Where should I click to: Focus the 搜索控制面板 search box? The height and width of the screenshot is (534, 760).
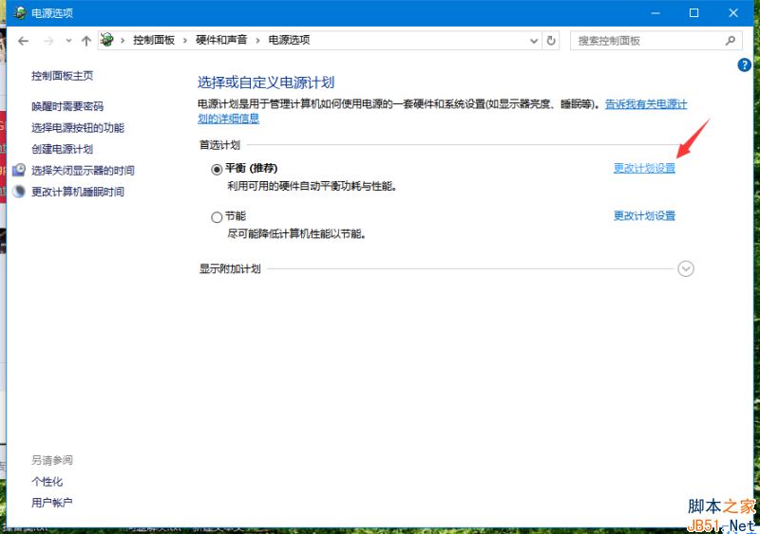point(655,41)
